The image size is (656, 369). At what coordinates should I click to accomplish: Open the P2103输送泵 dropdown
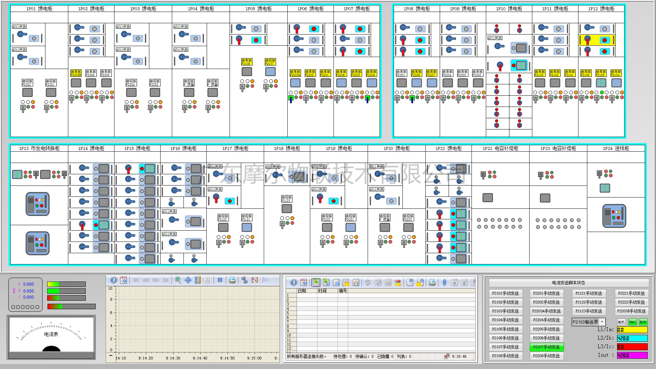click(602, 322)
